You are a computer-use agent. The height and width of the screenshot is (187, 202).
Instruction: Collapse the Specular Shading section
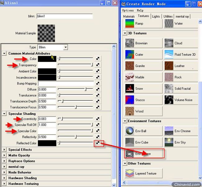tap(4, 114)
